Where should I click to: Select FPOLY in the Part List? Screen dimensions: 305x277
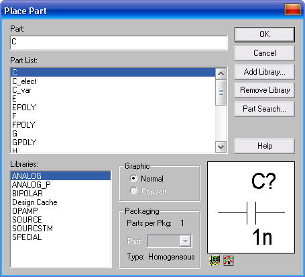coord(113,125)
